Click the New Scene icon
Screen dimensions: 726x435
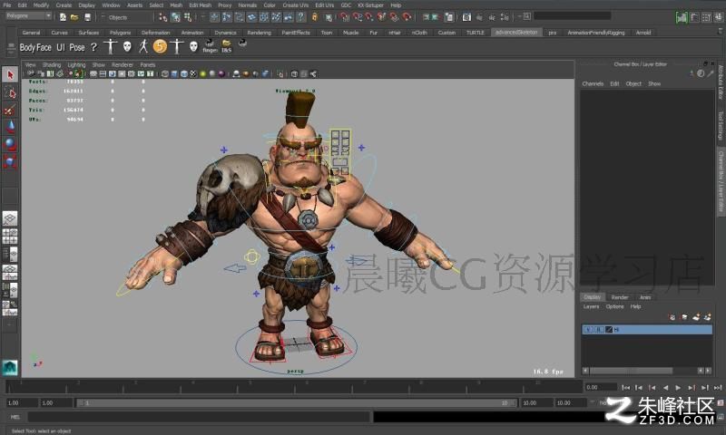tap(63, 17)
